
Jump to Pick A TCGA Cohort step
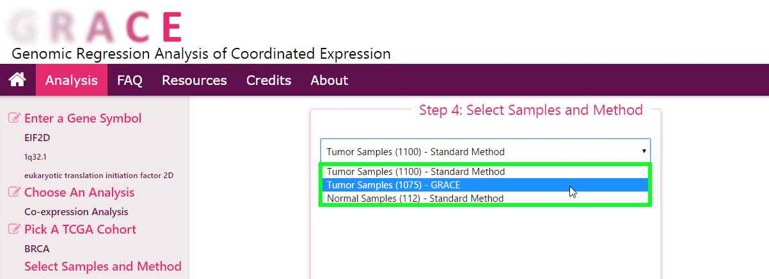click(x=80, y=229)
